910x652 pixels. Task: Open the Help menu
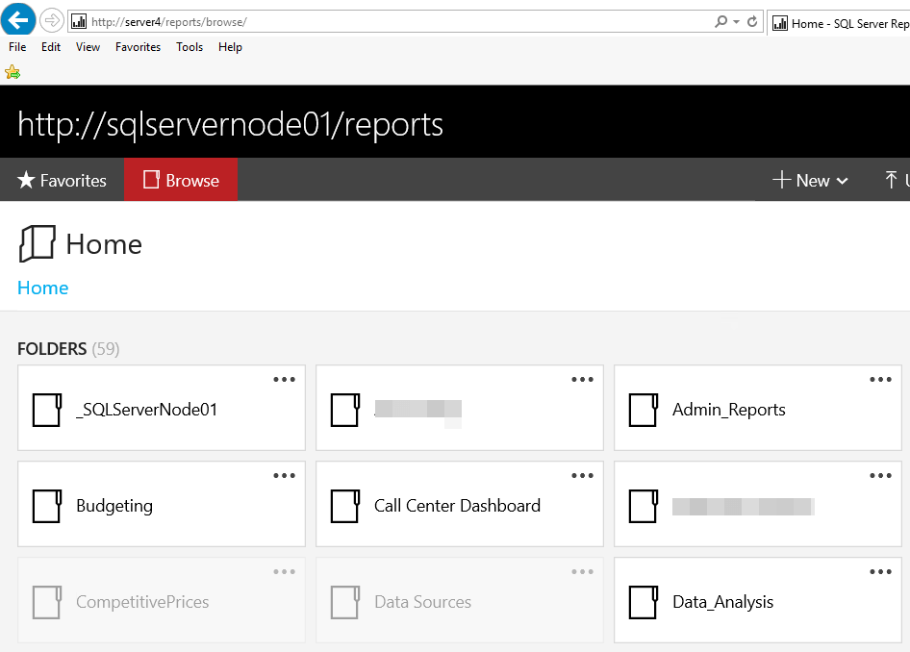pos(231,47)
